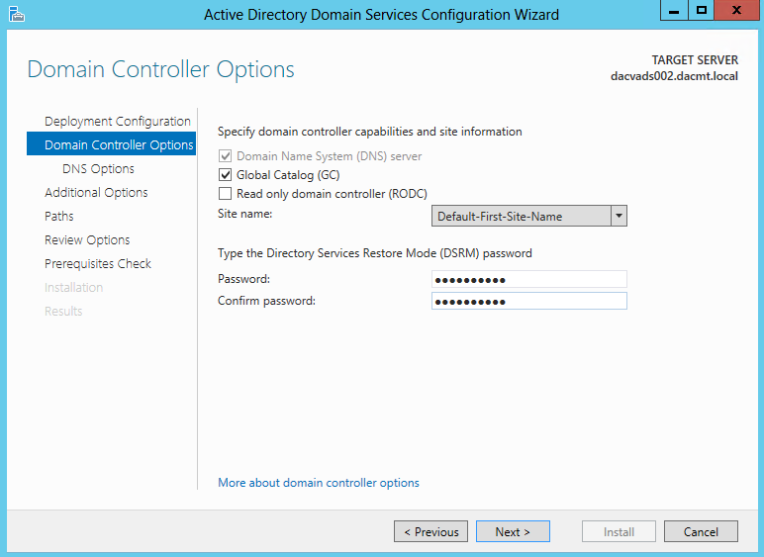Minimize the wizard window

pos(674,11)
